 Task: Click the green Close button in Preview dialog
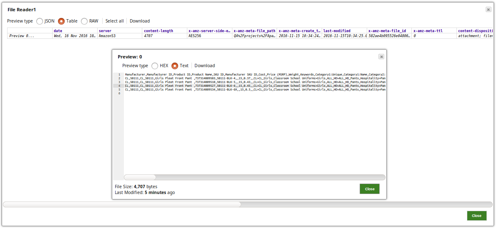pos(370,189)
